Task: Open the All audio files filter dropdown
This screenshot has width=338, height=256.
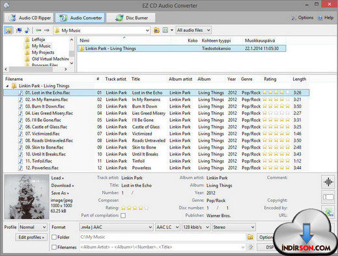Action: point(193,30)
